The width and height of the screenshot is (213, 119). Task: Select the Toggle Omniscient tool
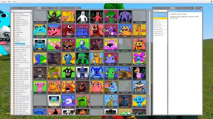160,35
